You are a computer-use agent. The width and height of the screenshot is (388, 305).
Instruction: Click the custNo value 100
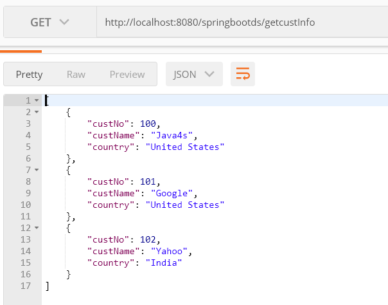tap(148, 124)
